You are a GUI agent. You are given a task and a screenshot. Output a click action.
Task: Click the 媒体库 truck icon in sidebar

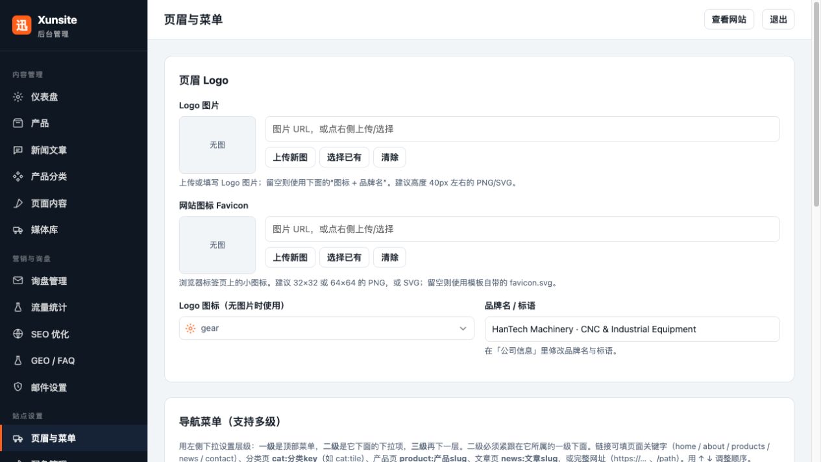[x=18, y=230]
